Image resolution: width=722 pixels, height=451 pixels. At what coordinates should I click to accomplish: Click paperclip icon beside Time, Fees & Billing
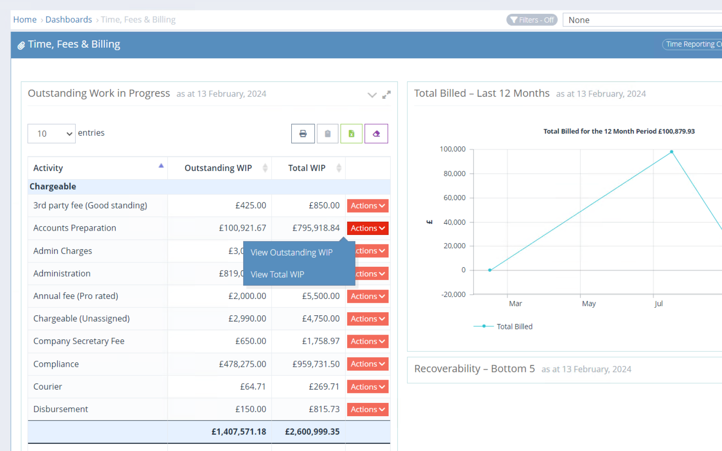coord(21,45)
